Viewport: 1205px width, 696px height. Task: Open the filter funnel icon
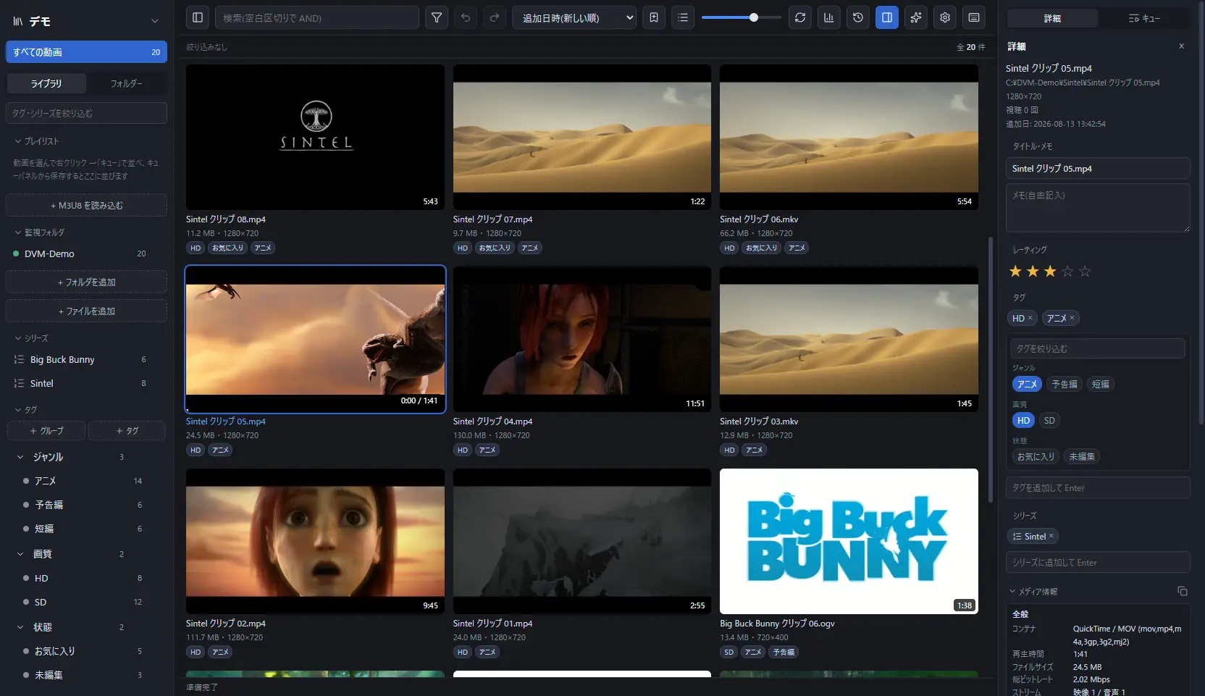[x=437, y=17]
